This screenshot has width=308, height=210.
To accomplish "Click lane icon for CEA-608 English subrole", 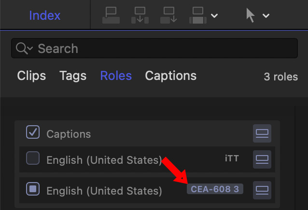I will [262, 190].
